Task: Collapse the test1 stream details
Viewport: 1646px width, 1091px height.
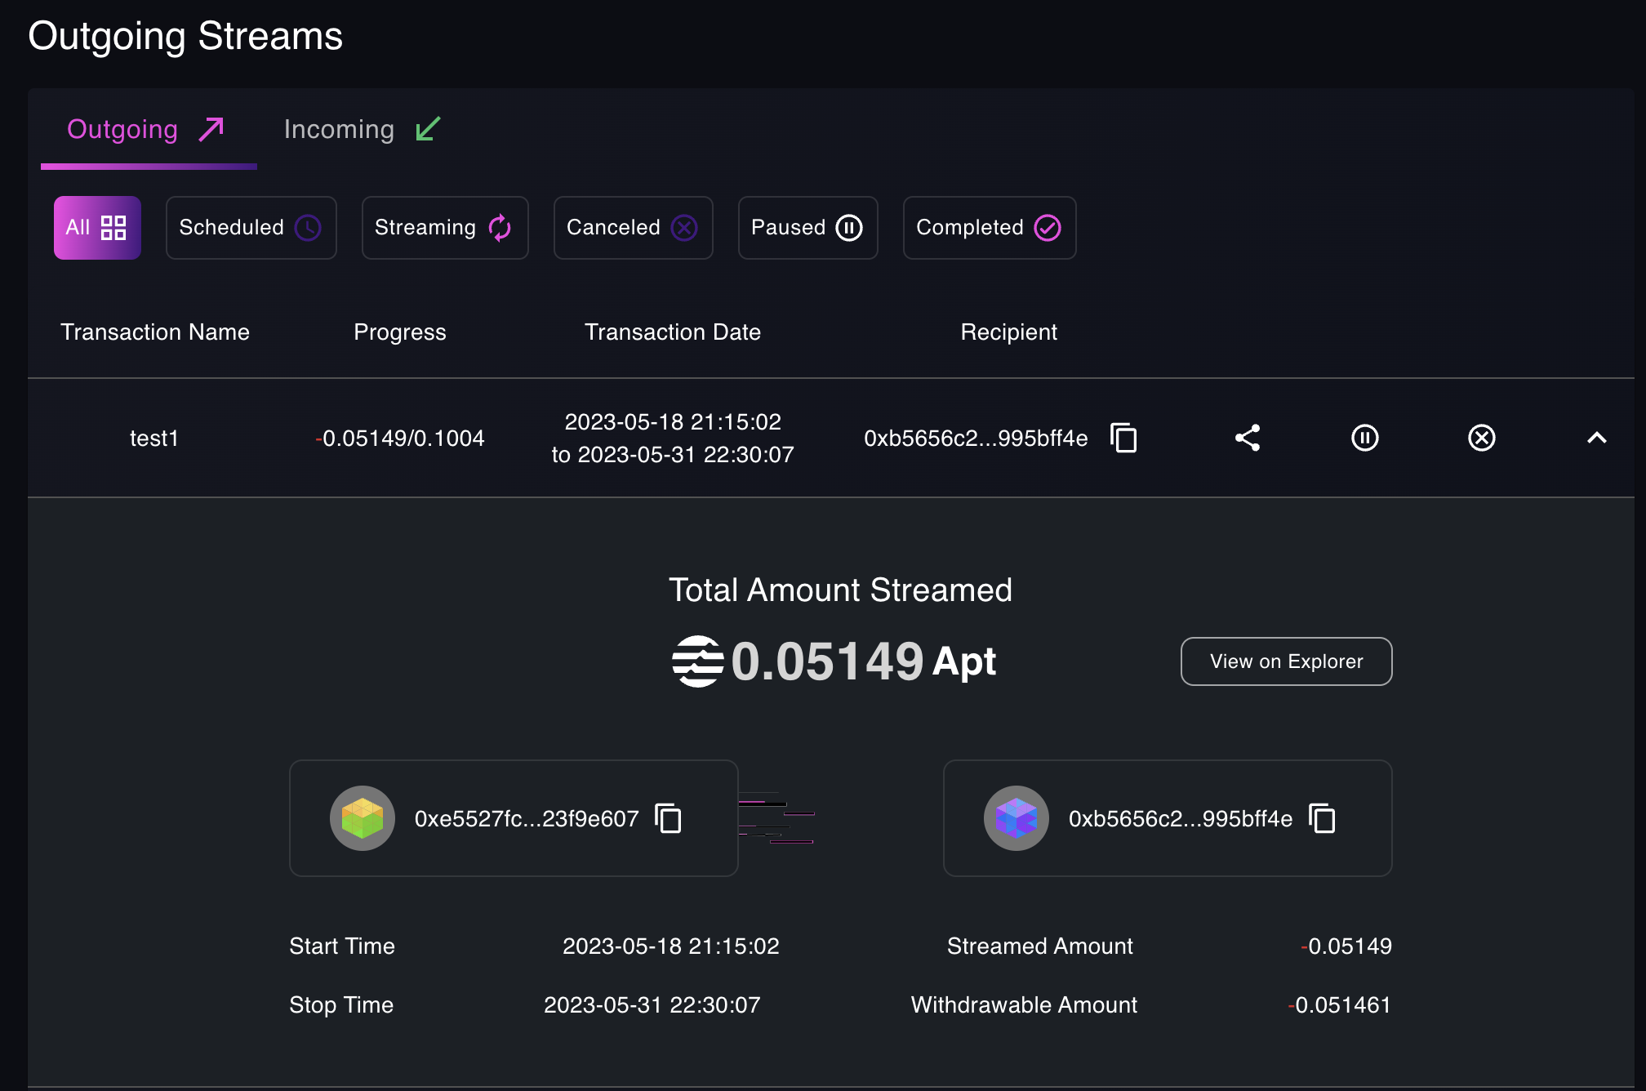Action: (1596, 438)
